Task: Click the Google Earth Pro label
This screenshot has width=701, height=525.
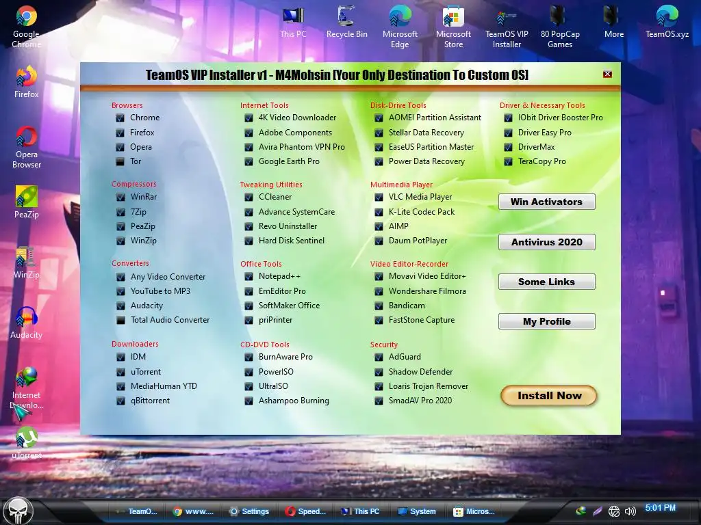Action: pos(289,161)
